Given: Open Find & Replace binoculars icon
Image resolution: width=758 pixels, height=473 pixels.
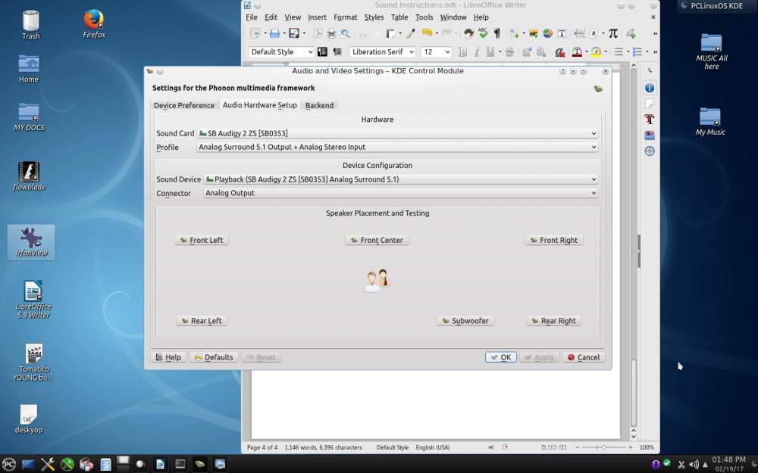Looking at the screenshot, I should coord(468,33).
